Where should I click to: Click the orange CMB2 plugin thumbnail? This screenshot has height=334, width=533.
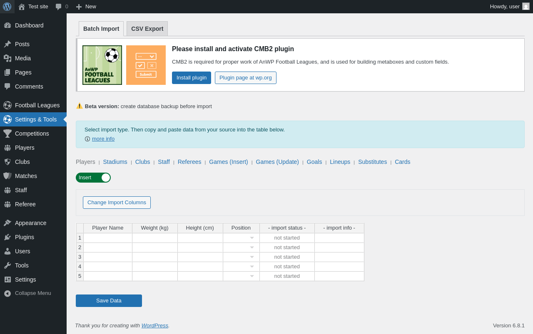(146, 65)
